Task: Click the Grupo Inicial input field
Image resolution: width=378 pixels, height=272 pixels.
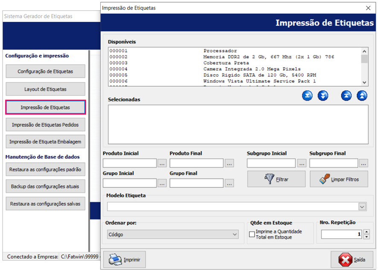Action: [130, 183]
